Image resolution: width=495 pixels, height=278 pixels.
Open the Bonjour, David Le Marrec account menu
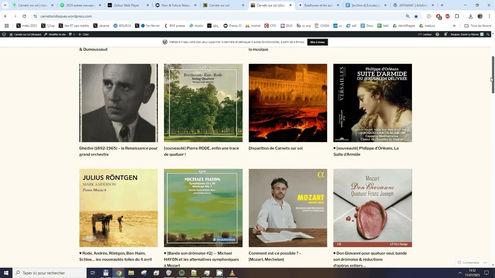468,34
